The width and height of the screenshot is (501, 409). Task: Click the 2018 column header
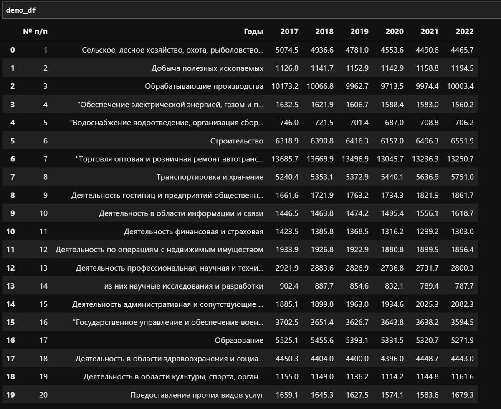pyautogui.click(x=324, y=32)
